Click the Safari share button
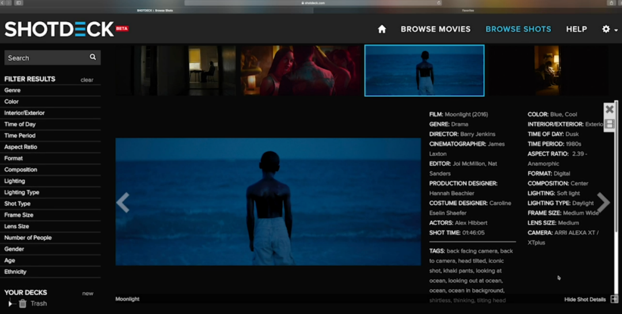622x314 pixels. (611, 3)
